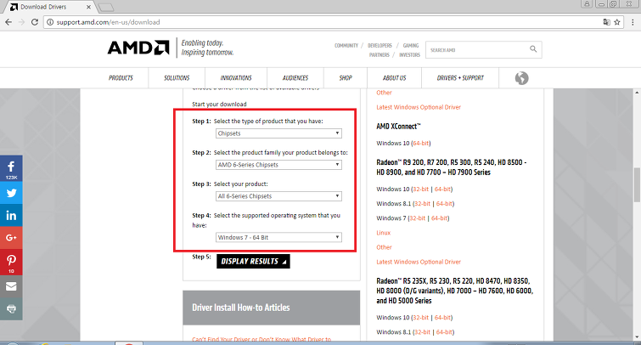The image size is (641, 345).
Task: Click Radeon R9 200 Windows 7 64-bit link
Action: [440, 218]
